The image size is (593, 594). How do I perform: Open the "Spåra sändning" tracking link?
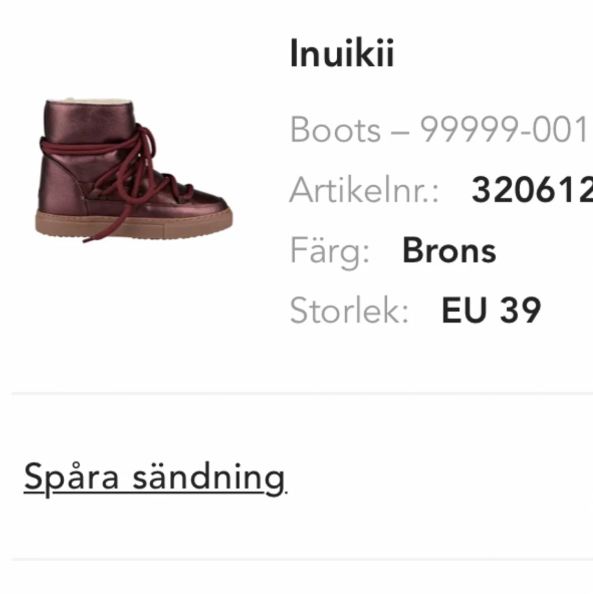pos(154,476)
